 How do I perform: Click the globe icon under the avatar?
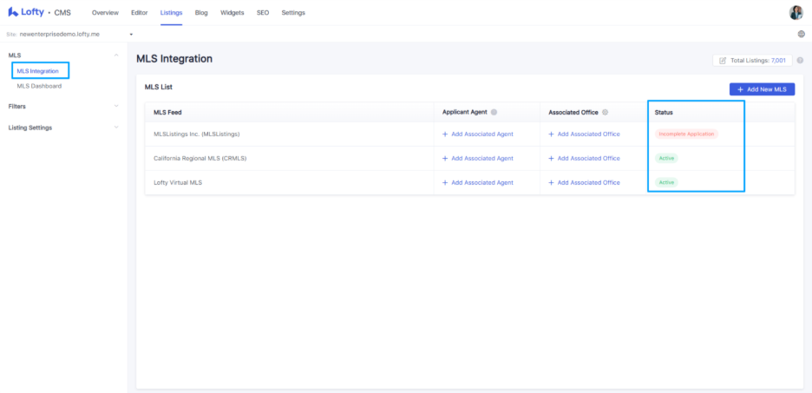click(801, 34)
